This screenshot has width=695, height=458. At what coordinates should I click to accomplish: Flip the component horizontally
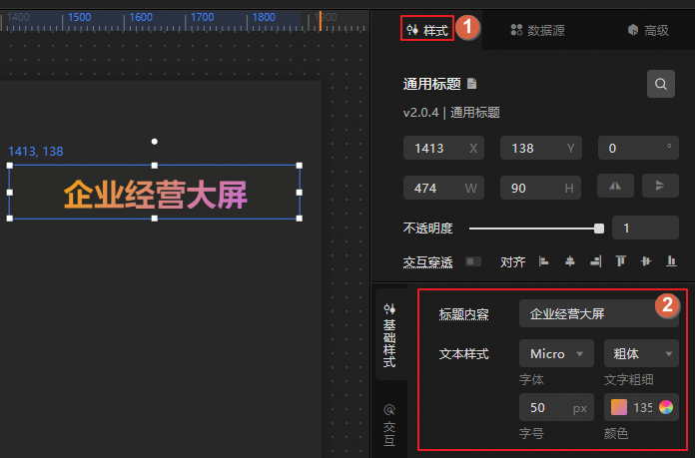615,186
